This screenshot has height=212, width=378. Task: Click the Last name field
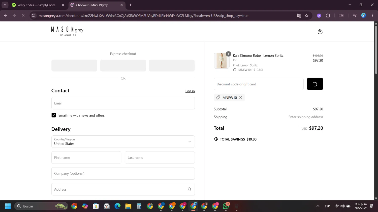(x=160, y=157)
